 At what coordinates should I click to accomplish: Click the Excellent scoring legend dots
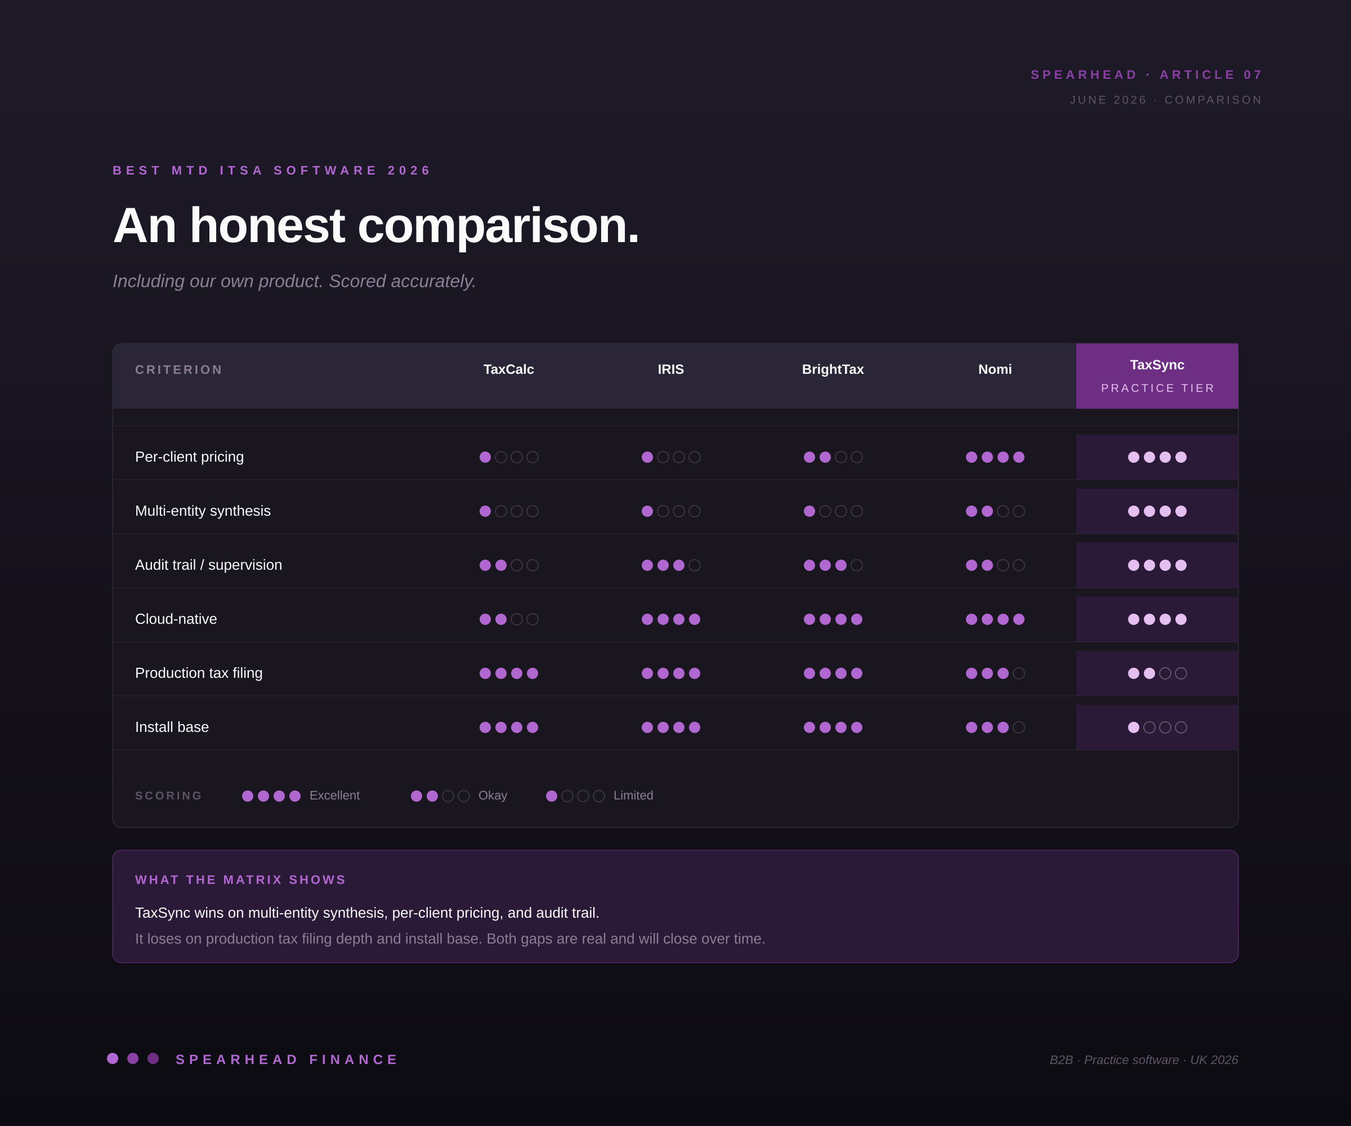click(x=271, y=796)
